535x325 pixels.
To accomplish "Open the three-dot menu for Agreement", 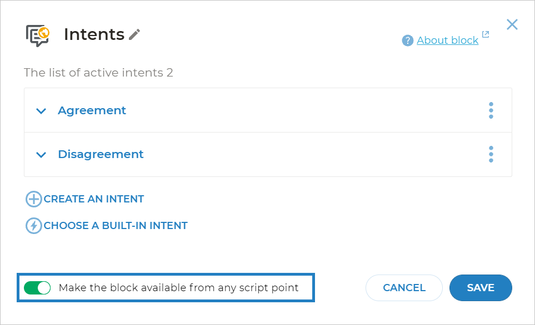I will point(491,110).
